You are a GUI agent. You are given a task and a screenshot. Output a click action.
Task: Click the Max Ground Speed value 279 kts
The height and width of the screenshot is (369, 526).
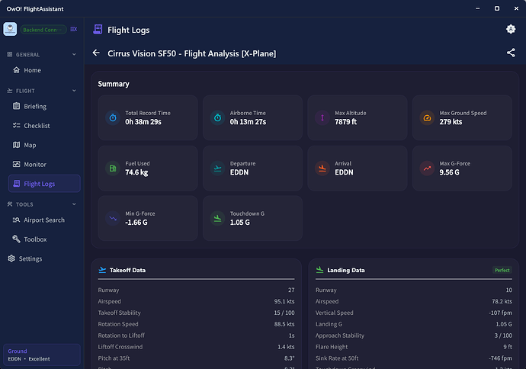point(451,122)
